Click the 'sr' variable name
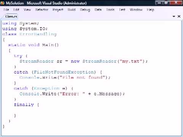This screenshot has height=137, width=183. 59,61
